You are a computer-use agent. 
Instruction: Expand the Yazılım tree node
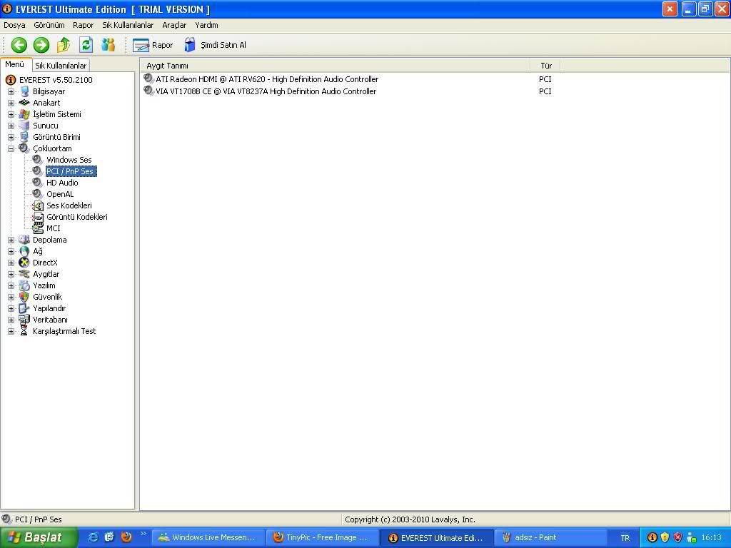click(x=11, y=285)
